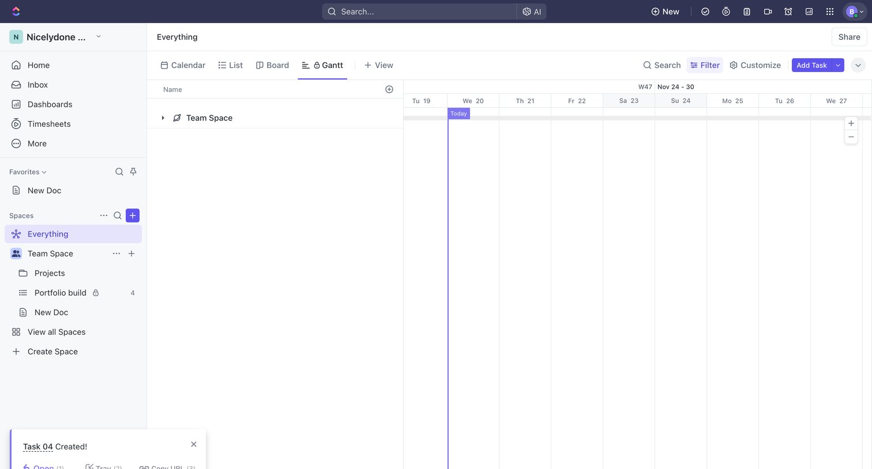This screenshot has height=469, width=872.
Task: Add a column with the plus circle icon
Action: click(389, 89)
